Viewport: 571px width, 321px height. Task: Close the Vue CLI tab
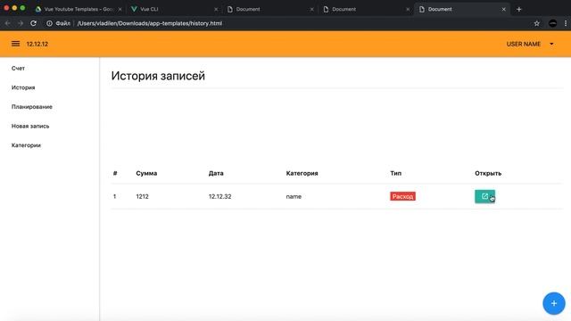[216, 9]
